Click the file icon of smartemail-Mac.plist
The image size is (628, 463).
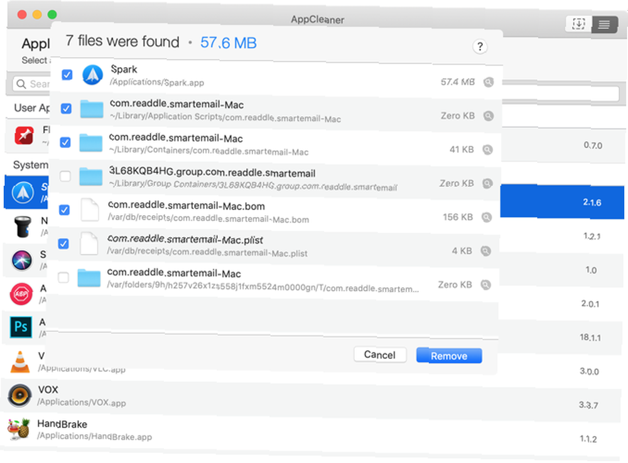tap(89, 243)
